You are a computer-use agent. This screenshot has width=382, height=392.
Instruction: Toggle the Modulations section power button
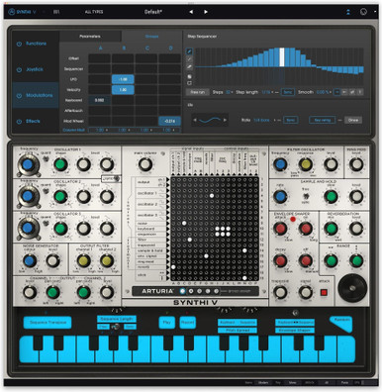[19, 95]
